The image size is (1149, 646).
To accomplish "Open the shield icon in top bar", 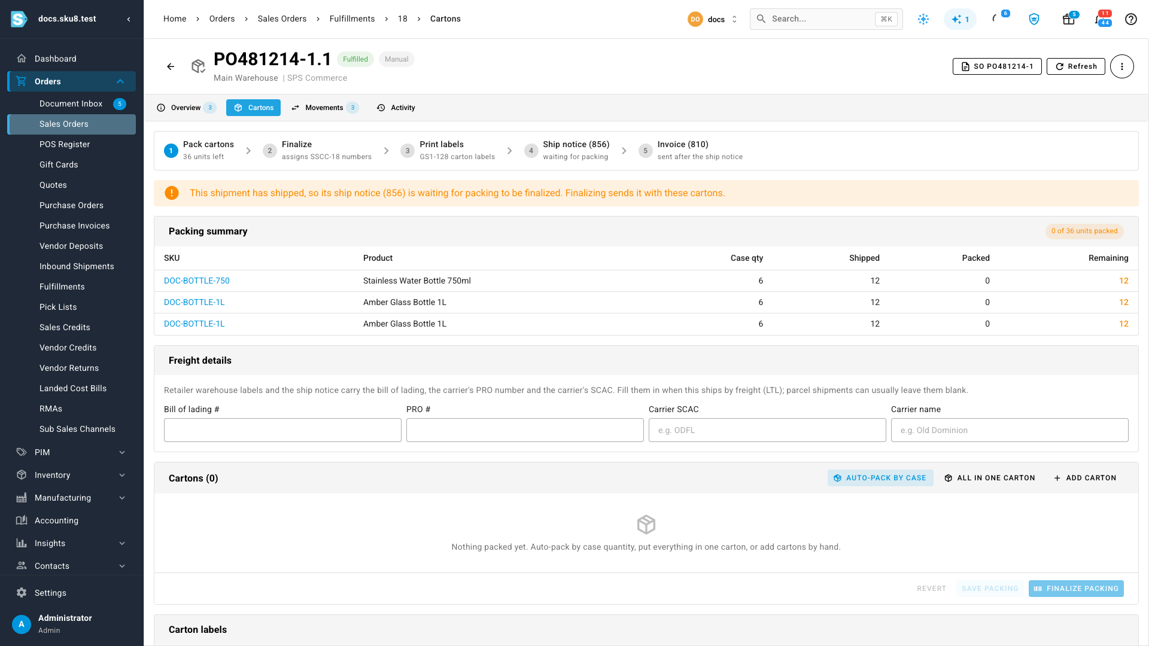I will [x=1034, y=19].
